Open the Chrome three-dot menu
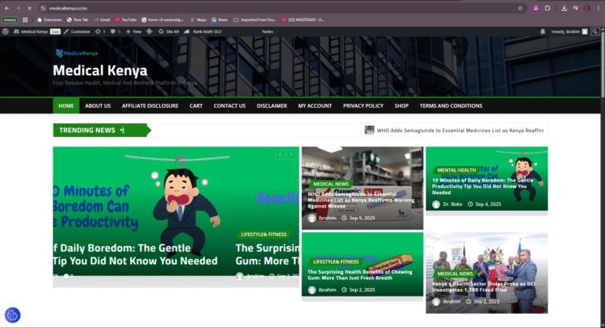605x328 pixels. (598, 8)
